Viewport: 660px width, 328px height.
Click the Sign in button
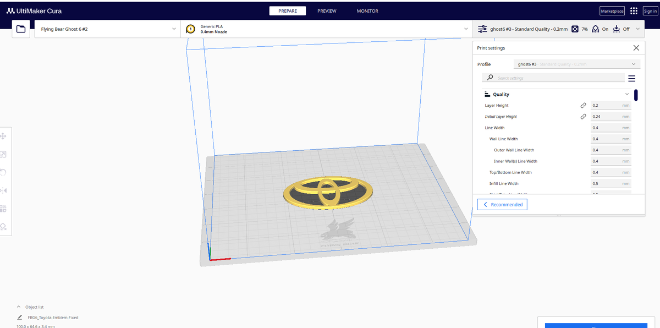click(650, 11)
